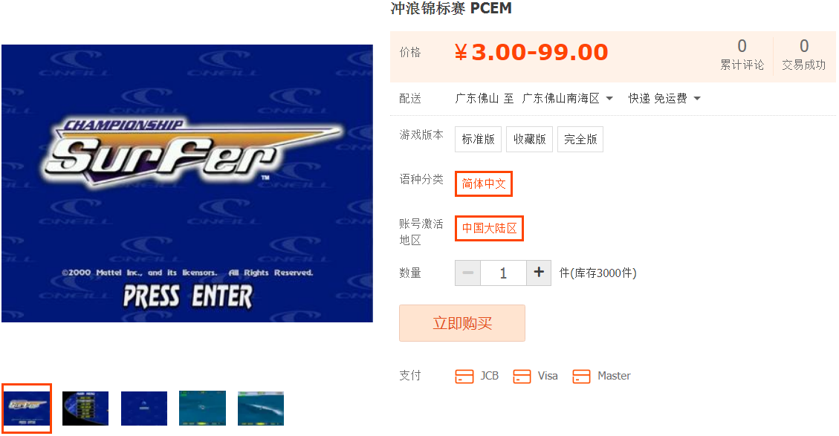Image resolution: width=839 pixels, height=436 pixels.
Task: Select the 标准版 game version option
Action: pos(478,139)
